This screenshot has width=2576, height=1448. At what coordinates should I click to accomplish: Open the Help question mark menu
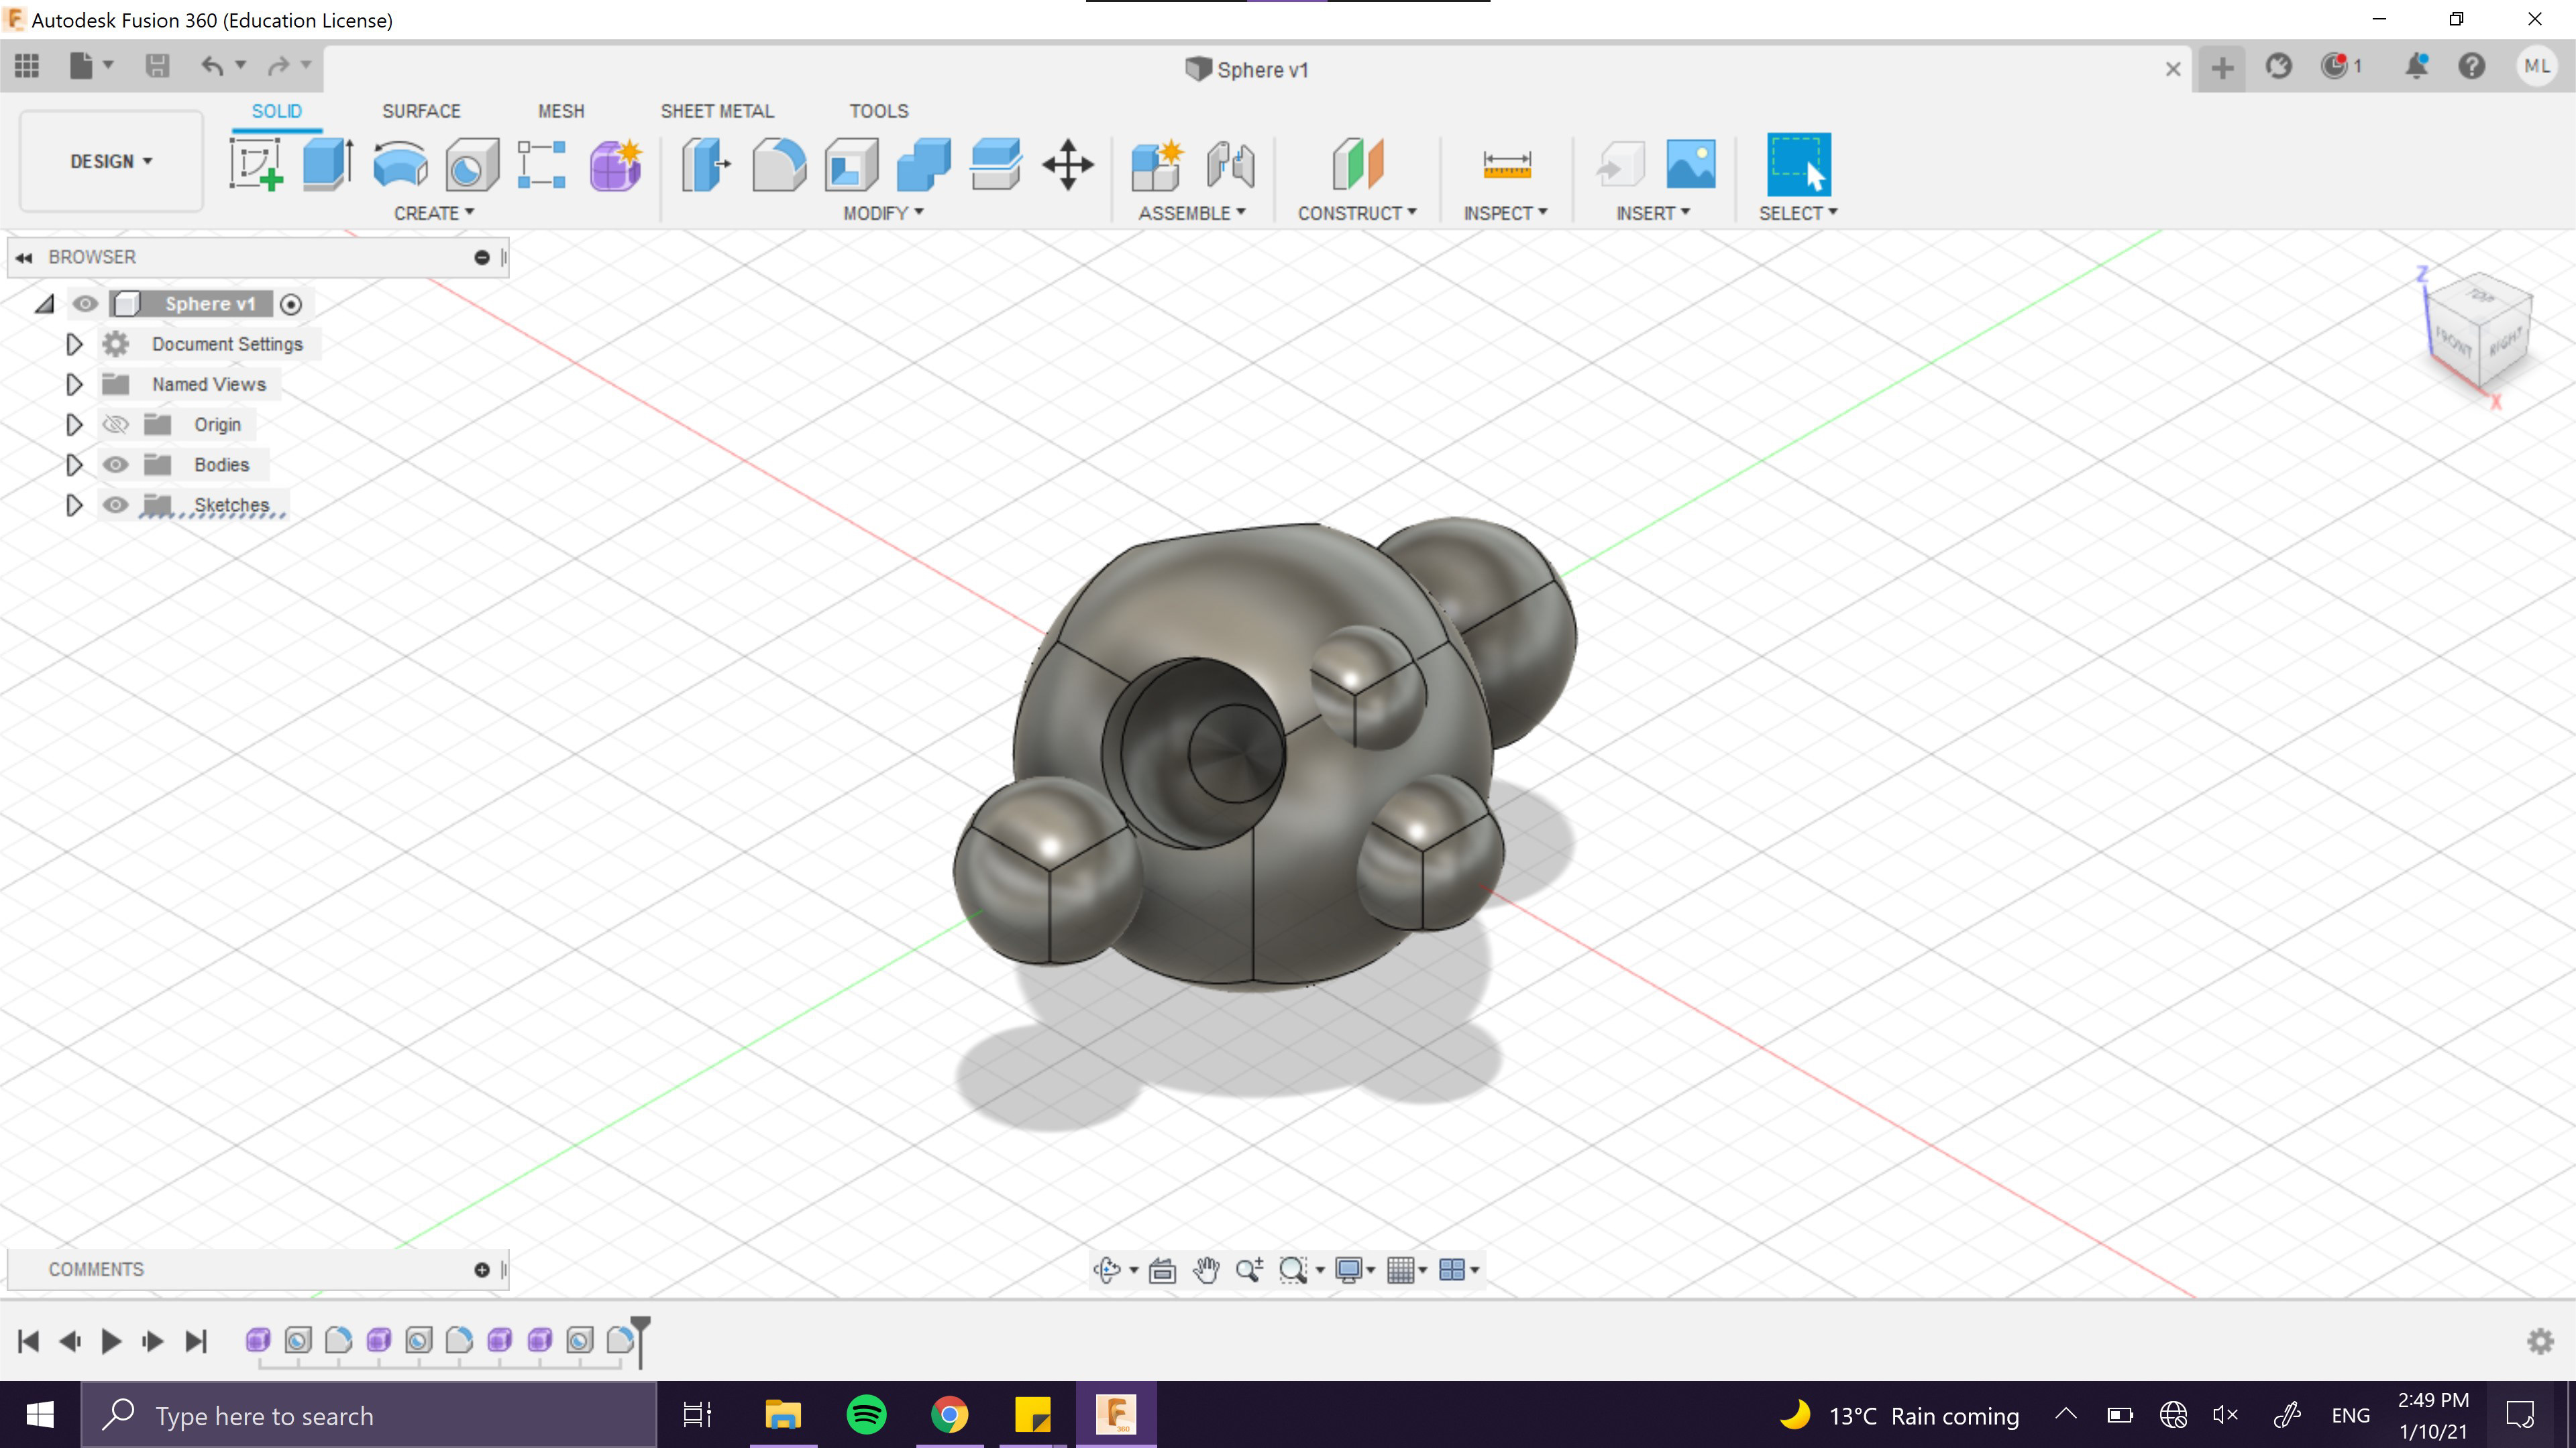pyautogui.click(x=2472, y=67)
